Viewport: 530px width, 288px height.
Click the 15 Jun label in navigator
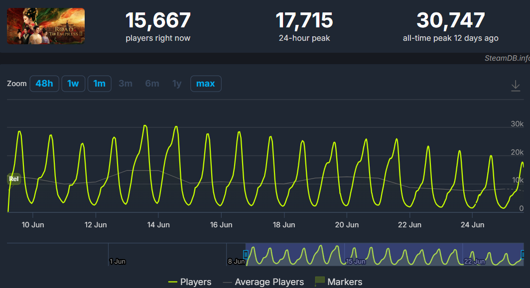click(356, 261)
